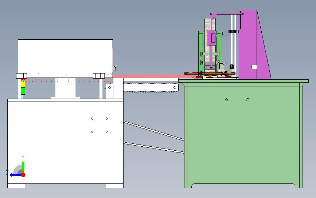Select the left foot of white cabinet
The width and height of the screenshot is (316, 198).
tap(16, 186)
